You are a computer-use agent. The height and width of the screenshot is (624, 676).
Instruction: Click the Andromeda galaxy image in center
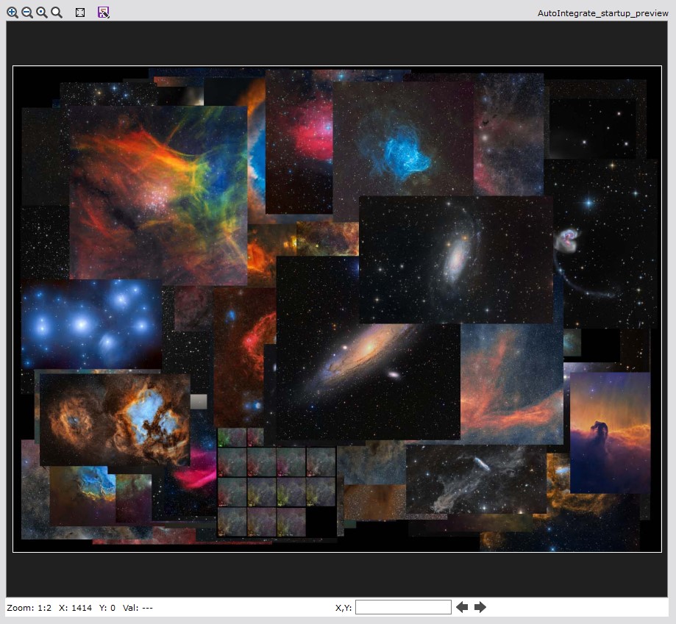pyautogui.click(x=368, y=353)
